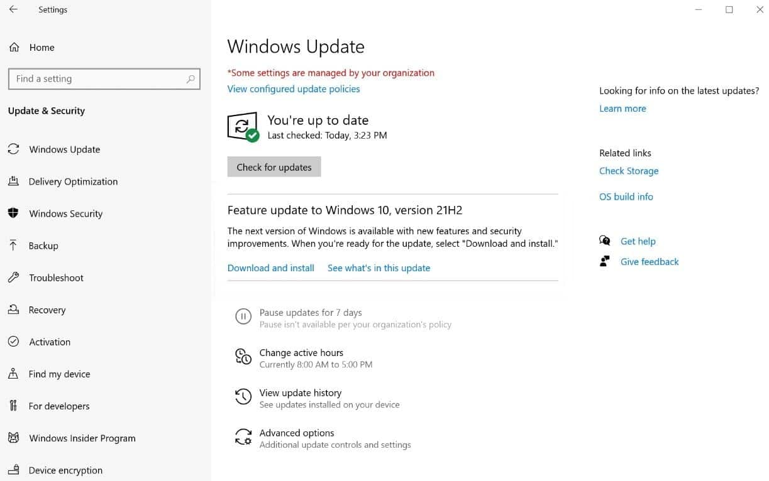769x481 pixels.
Task: Click the Device encryption icon
Action: click(x=13, y=470)
